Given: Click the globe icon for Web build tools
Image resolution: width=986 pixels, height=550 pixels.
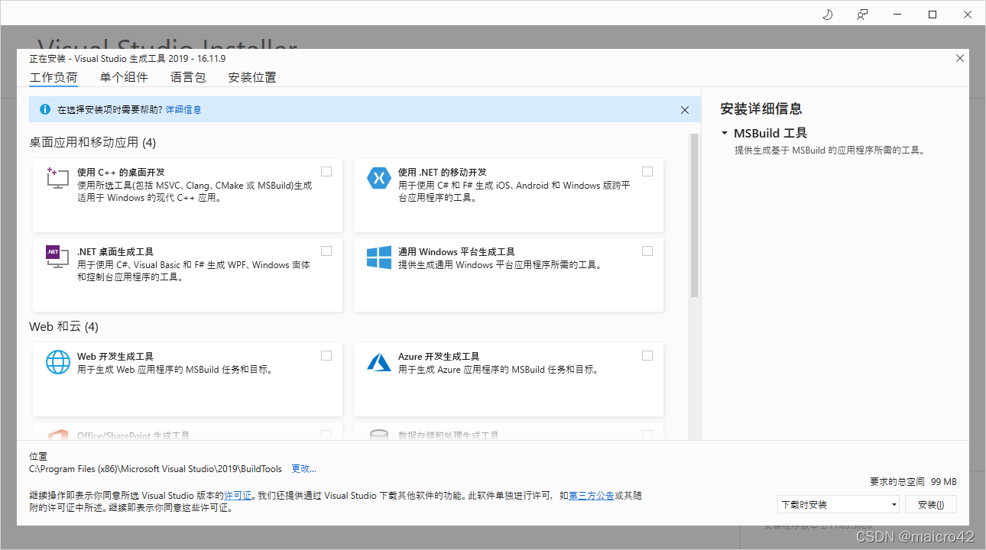Looking at the screenshot, I should click(58, 362).
